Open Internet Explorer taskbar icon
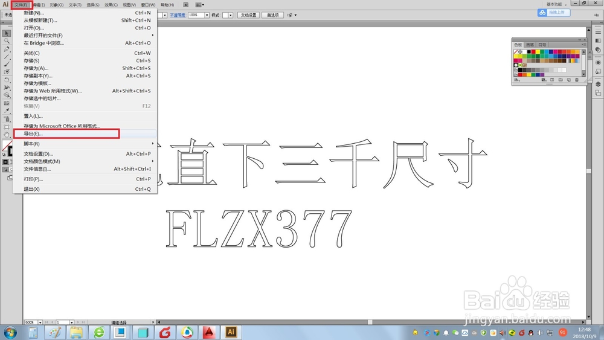This screenshot has width=604, height=340. point(99,332)
